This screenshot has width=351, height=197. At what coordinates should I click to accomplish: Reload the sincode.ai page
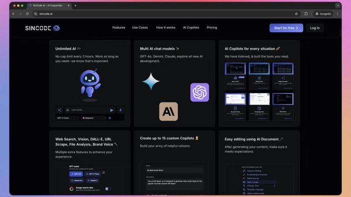[27, 14]
